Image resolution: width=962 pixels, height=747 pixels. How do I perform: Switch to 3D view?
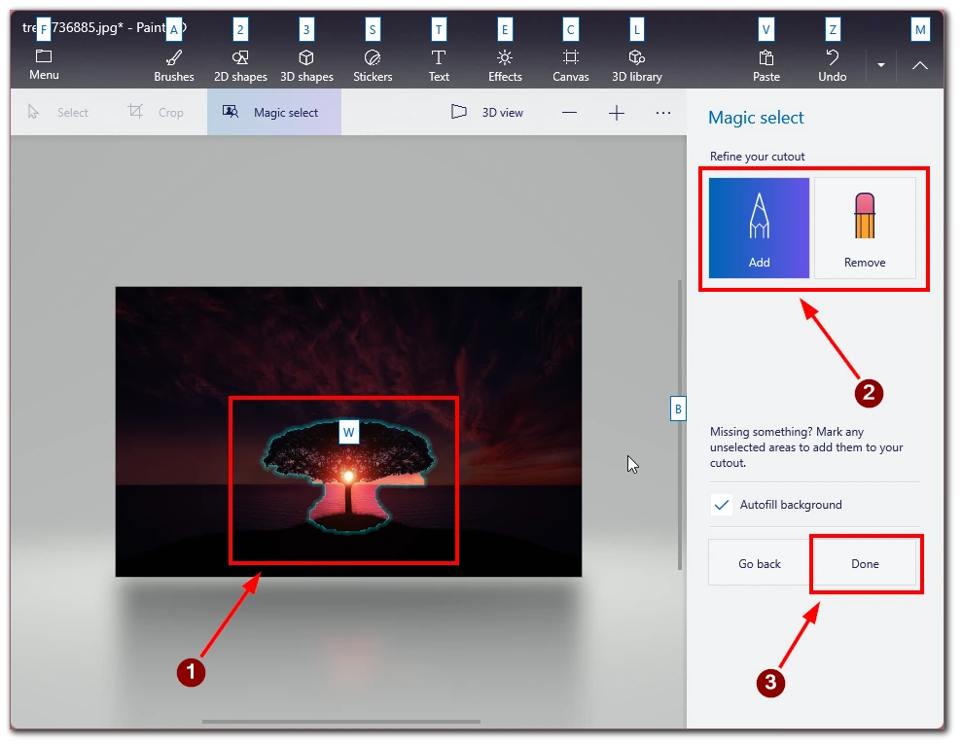click(x=487, y=112)
